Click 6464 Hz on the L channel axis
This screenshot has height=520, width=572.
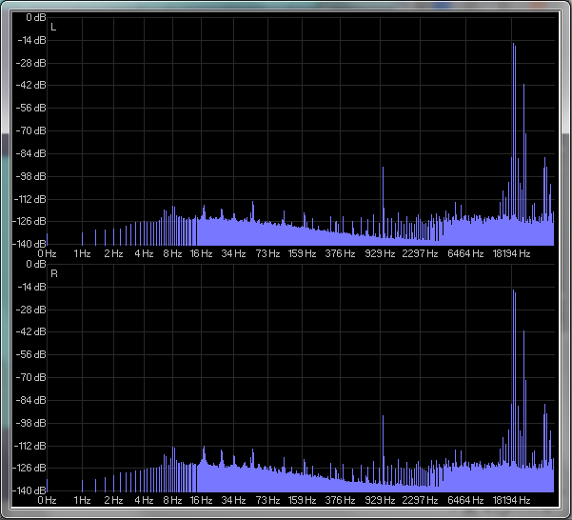tap(465, 253)
